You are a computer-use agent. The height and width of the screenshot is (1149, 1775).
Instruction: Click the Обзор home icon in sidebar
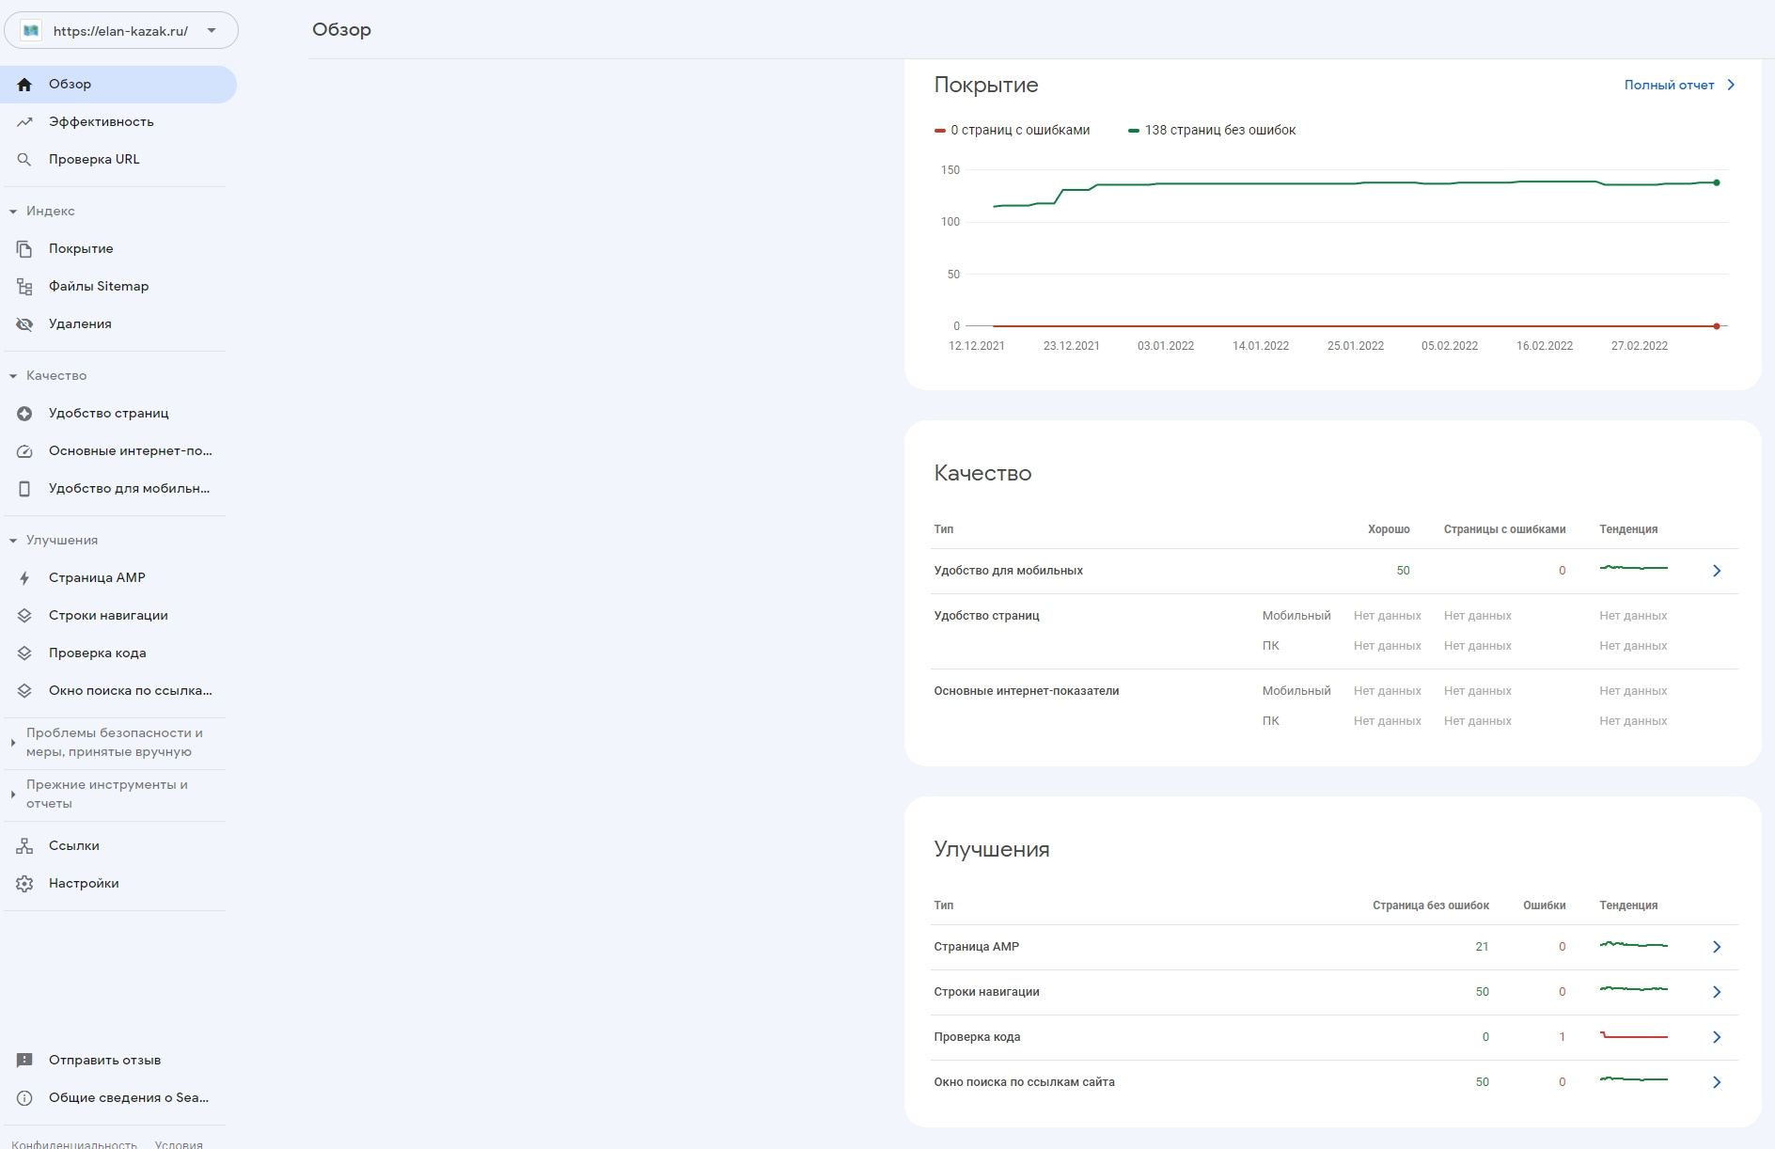coord(24,85)
